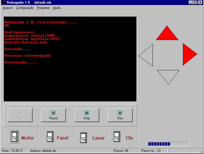
Task: Open the Arquivo menu
Action: pos(8,8)
